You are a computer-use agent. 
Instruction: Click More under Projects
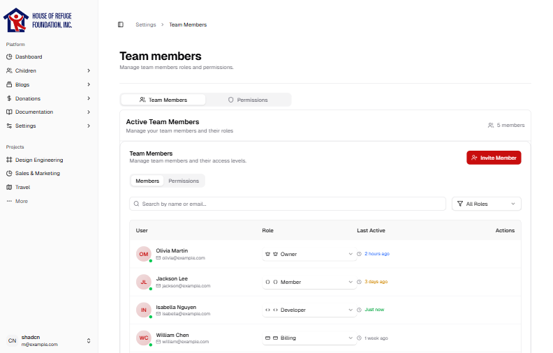click(x=17, y=201)
